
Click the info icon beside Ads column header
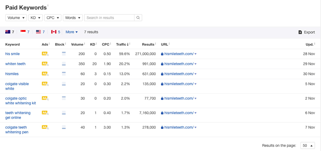[49, 44]
